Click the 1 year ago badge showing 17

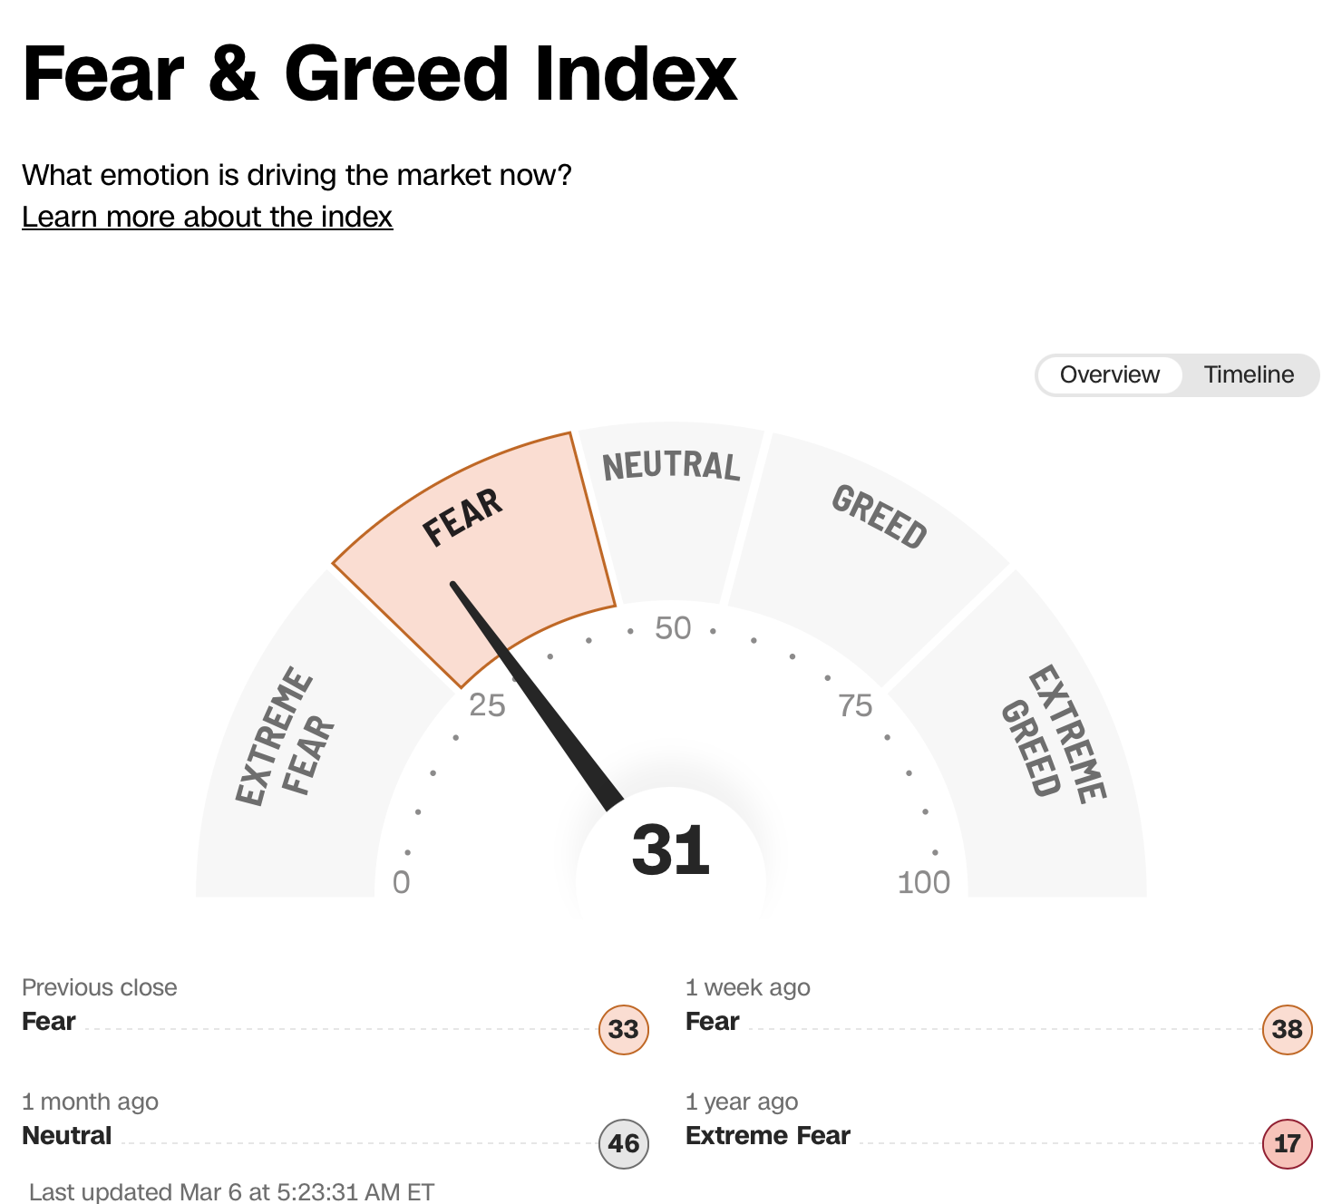[x=1287, y=1143]
